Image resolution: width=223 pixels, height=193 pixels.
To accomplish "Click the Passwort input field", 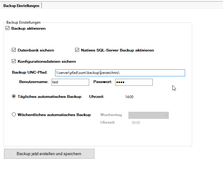I will point(134,82).
